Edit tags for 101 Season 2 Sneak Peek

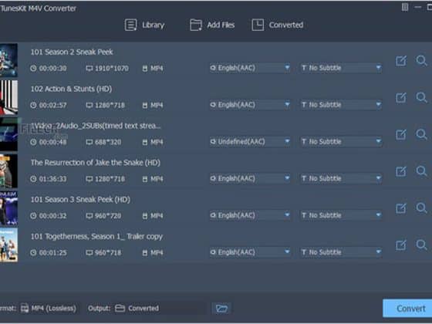click(x=401, y=61)
